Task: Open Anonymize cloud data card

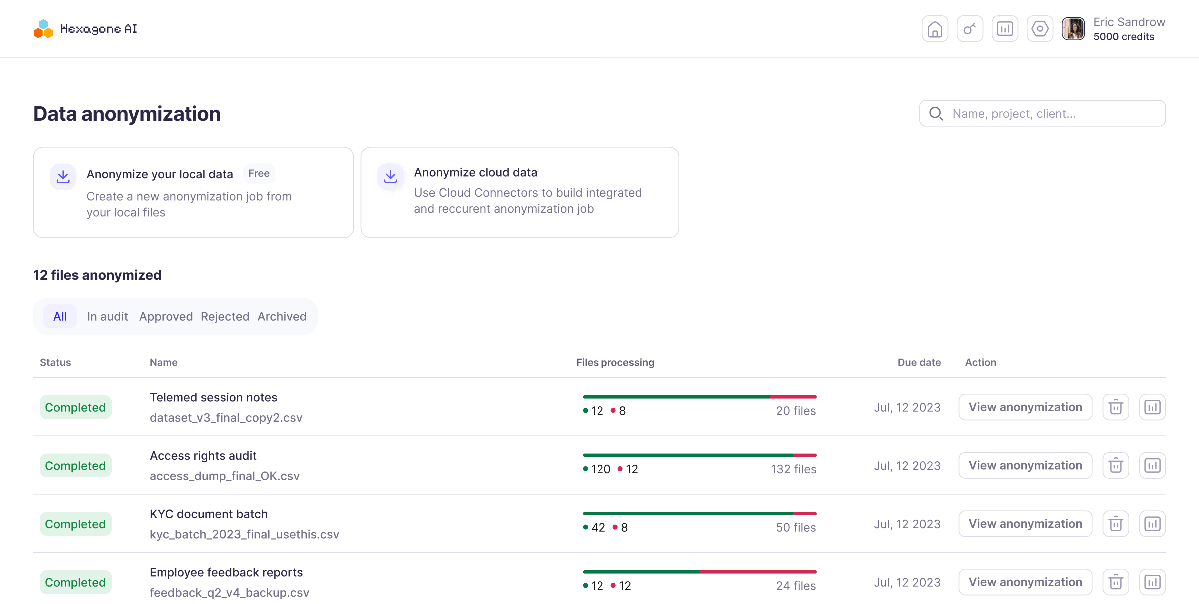Action: tap(520, 192)
